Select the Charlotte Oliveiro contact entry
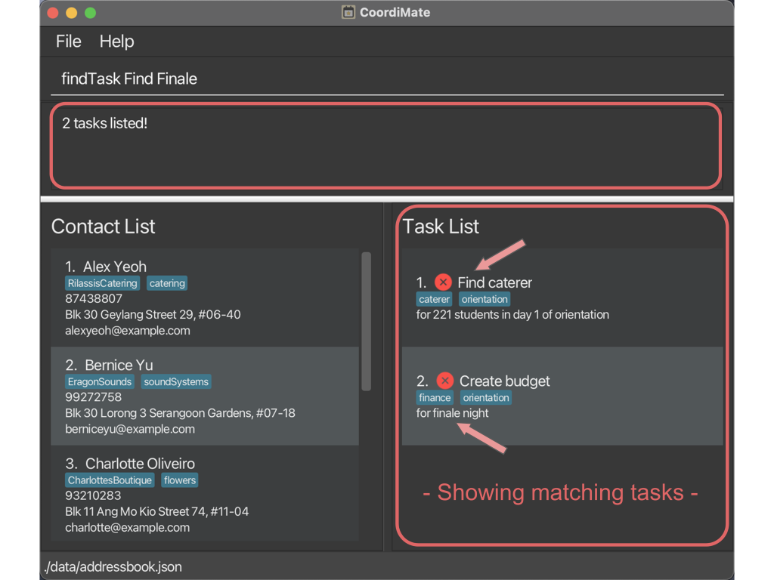Viewport: 774px width, 580px height. point(204,495)
